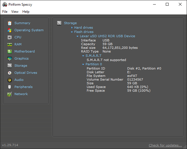Collapse the Flash drives section
The image size is (187, 149).
click(72, 32)
